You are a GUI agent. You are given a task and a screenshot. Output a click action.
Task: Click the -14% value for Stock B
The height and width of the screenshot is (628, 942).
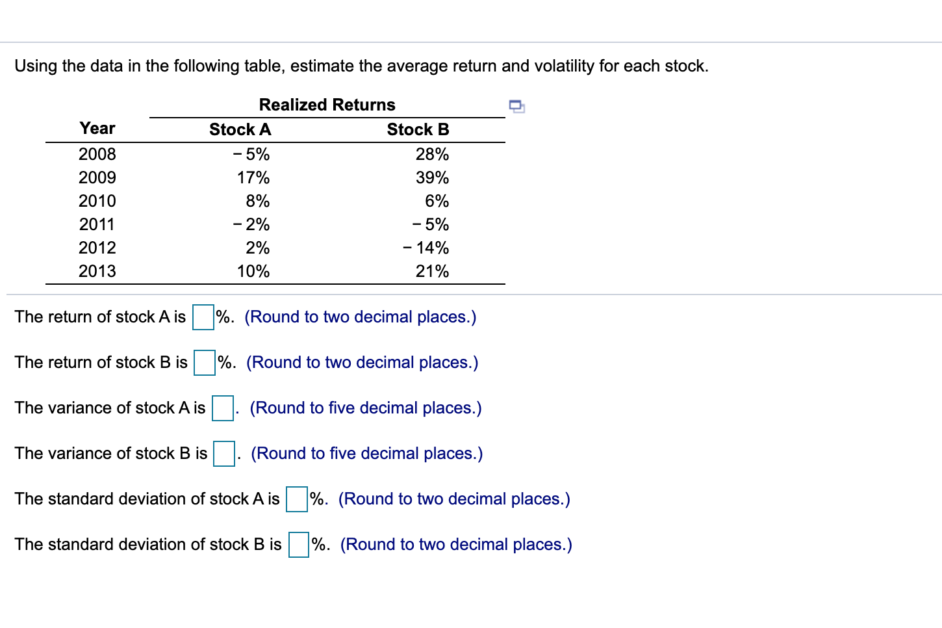click(426, 248)
